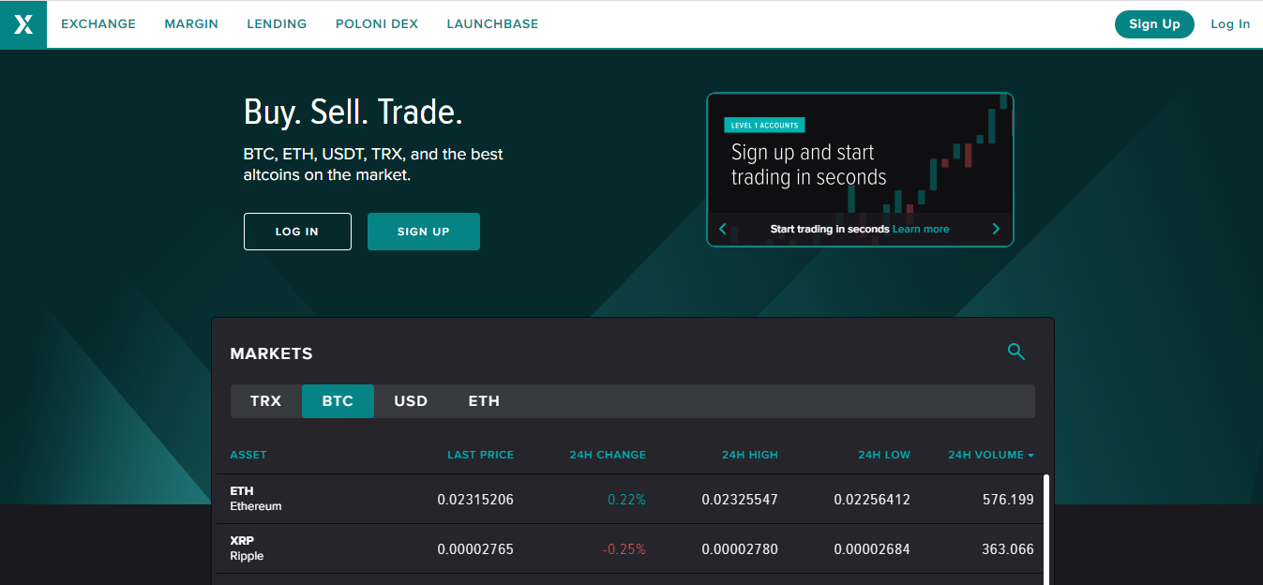
Task: Click the Buy. Sell. Trade. heading
Action: (x=353, y=112)
